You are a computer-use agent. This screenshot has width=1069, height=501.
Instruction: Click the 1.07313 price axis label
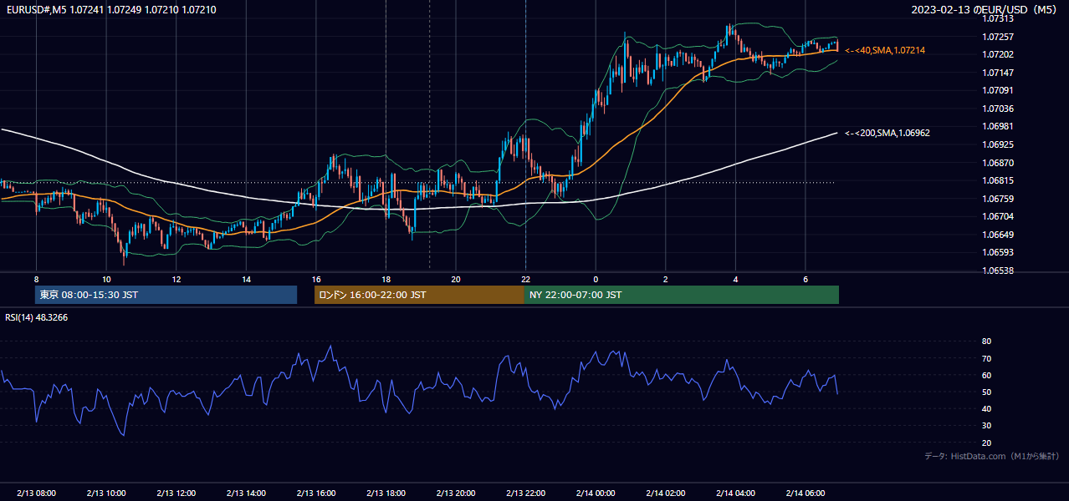tap(998, 18)
